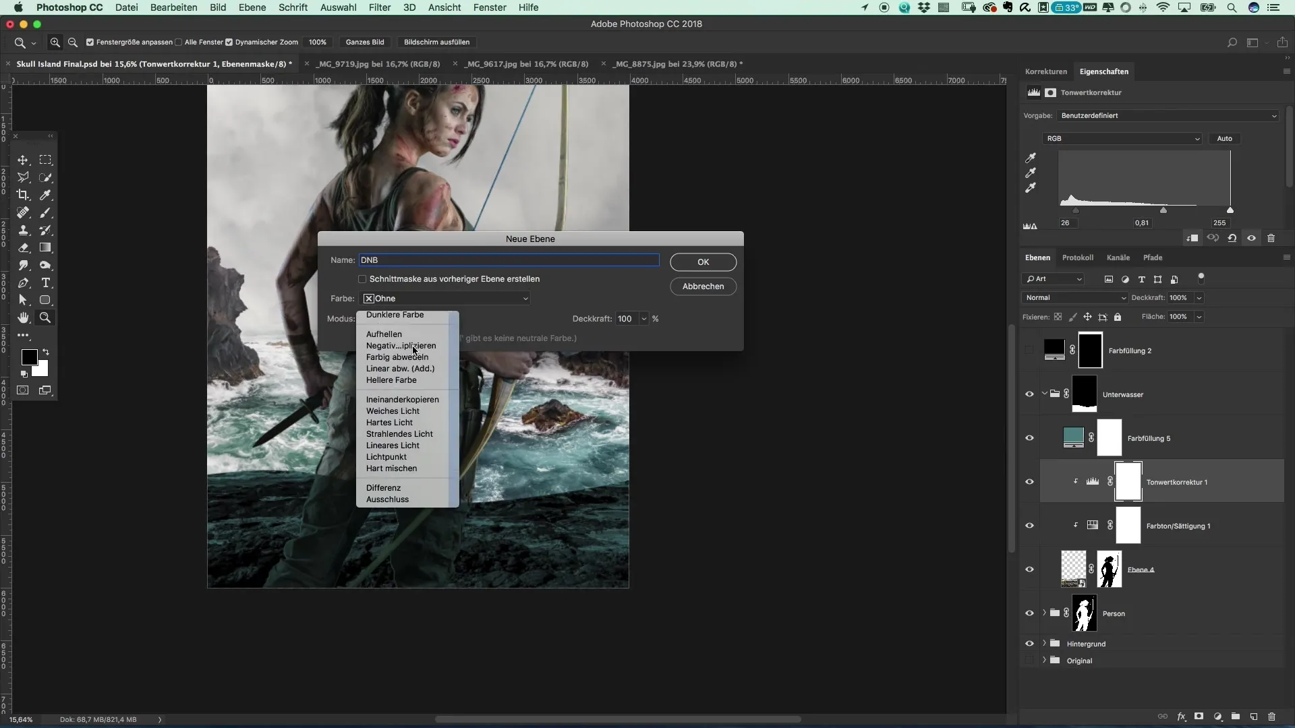Select the Zoom tool in toolbox
Viewport: 1295px width, 728px height.
45,317
